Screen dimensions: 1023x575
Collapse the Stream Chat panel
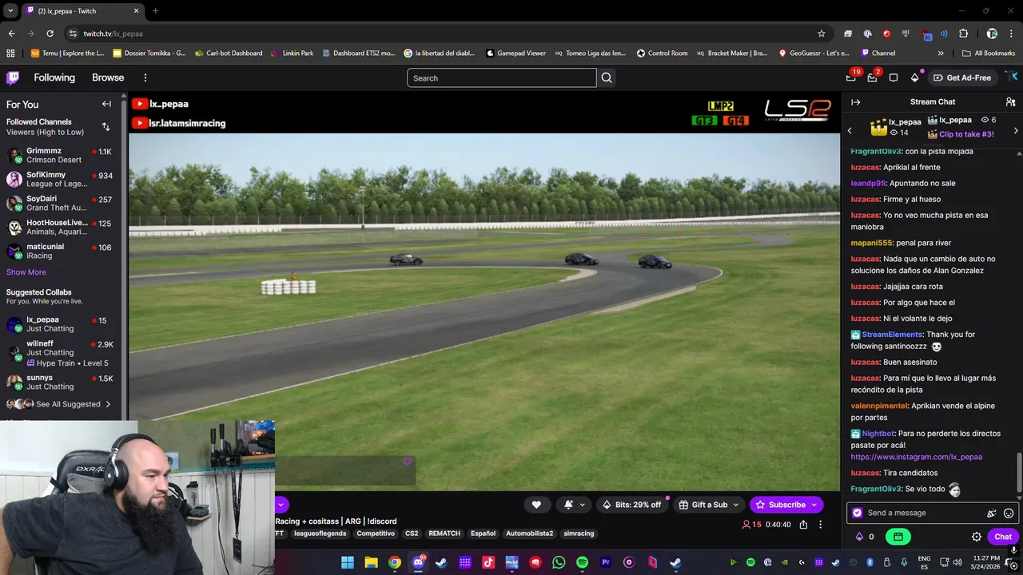point(855,102)
